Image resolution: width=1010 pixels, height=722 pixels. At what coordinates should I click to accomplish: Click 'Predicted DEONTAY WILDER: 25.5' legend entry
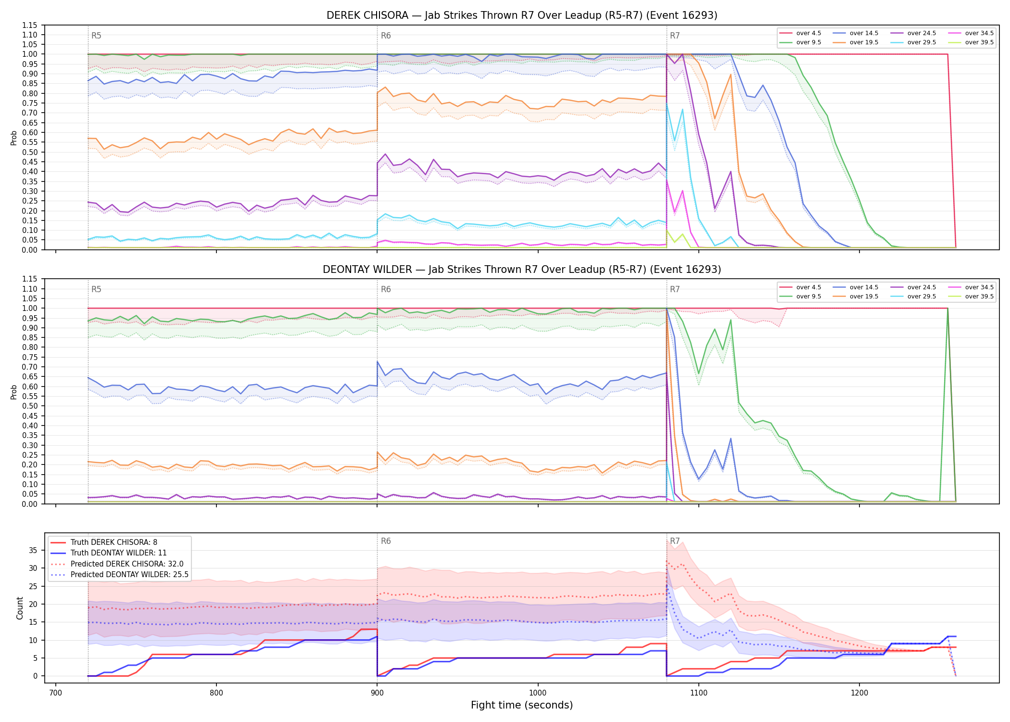click(x=120, y=575)
